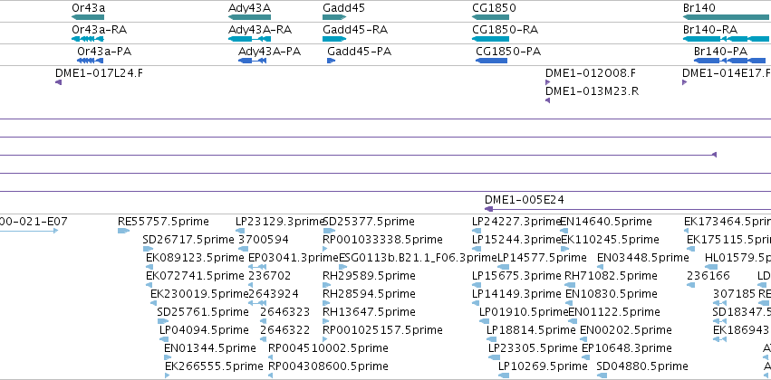The width and height of the screenshot is (771, 380).
Task: Click the DME1-014E17.F marker
Action: pyautogui.click(x=684, y=82)
